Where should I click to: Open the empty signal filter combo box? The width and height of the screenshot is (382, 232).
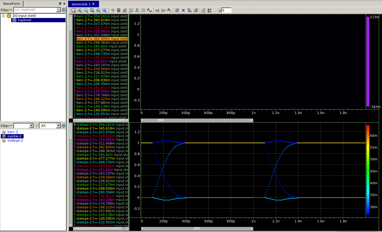(24, 126)
